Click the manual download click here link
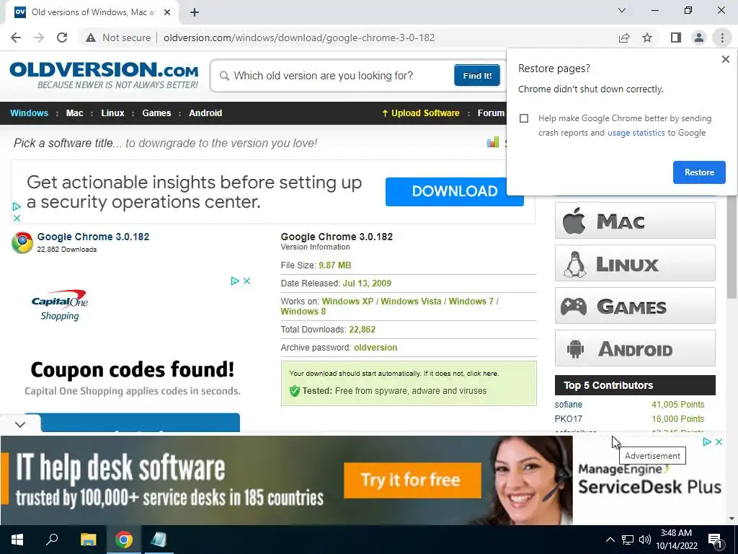The height and width of the screenshot is (554, 738). tap(482, 374)
